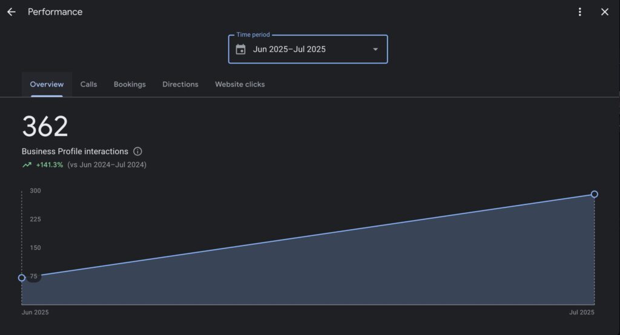The width and height of the screenshot is (620, 335).
Task: Click the Jun 2025 axis label
Action: point(35,312)
